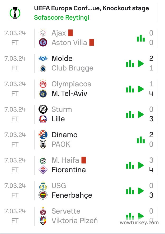Click the Lille club crest
The image size is (165, 234).
[43, 119]
